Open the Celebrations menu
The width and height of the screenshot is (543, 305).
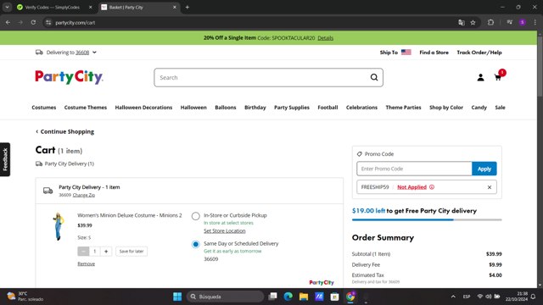tap(361, 108)
